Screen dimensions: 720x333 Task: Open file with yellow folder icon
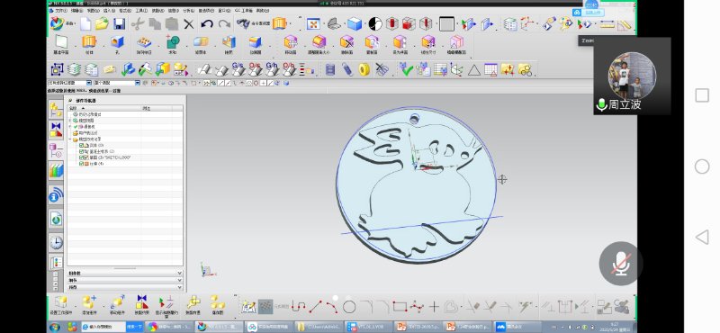102,24
